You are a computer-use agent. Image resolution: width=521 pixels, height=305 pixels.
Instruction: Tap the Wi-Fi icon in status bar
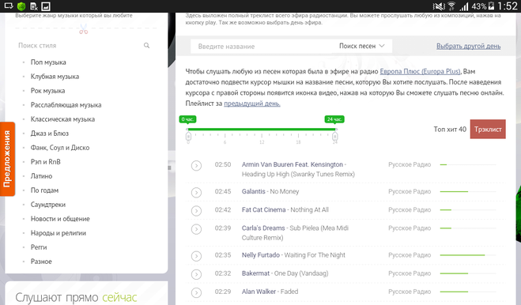click(x=451, y=6)
